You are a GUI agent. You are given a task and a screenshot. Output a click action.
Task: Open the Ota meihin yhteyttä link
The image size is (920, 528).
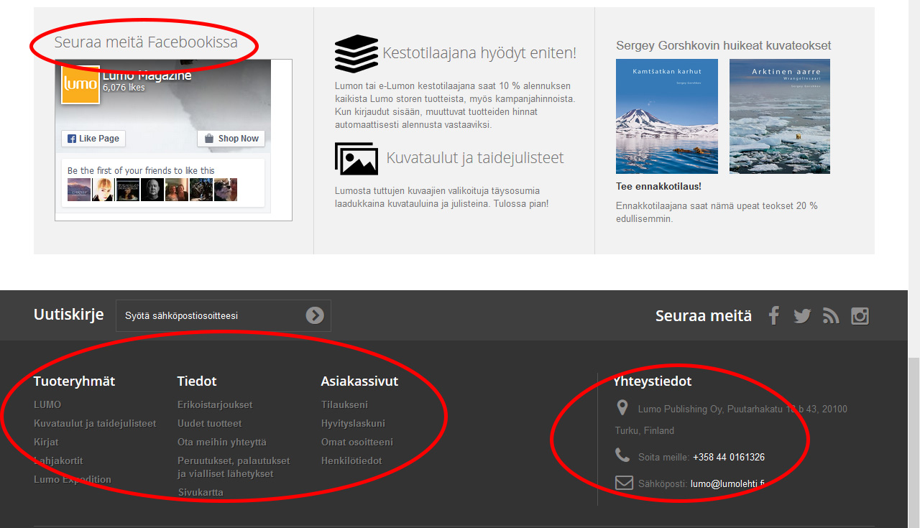(222, 442)
